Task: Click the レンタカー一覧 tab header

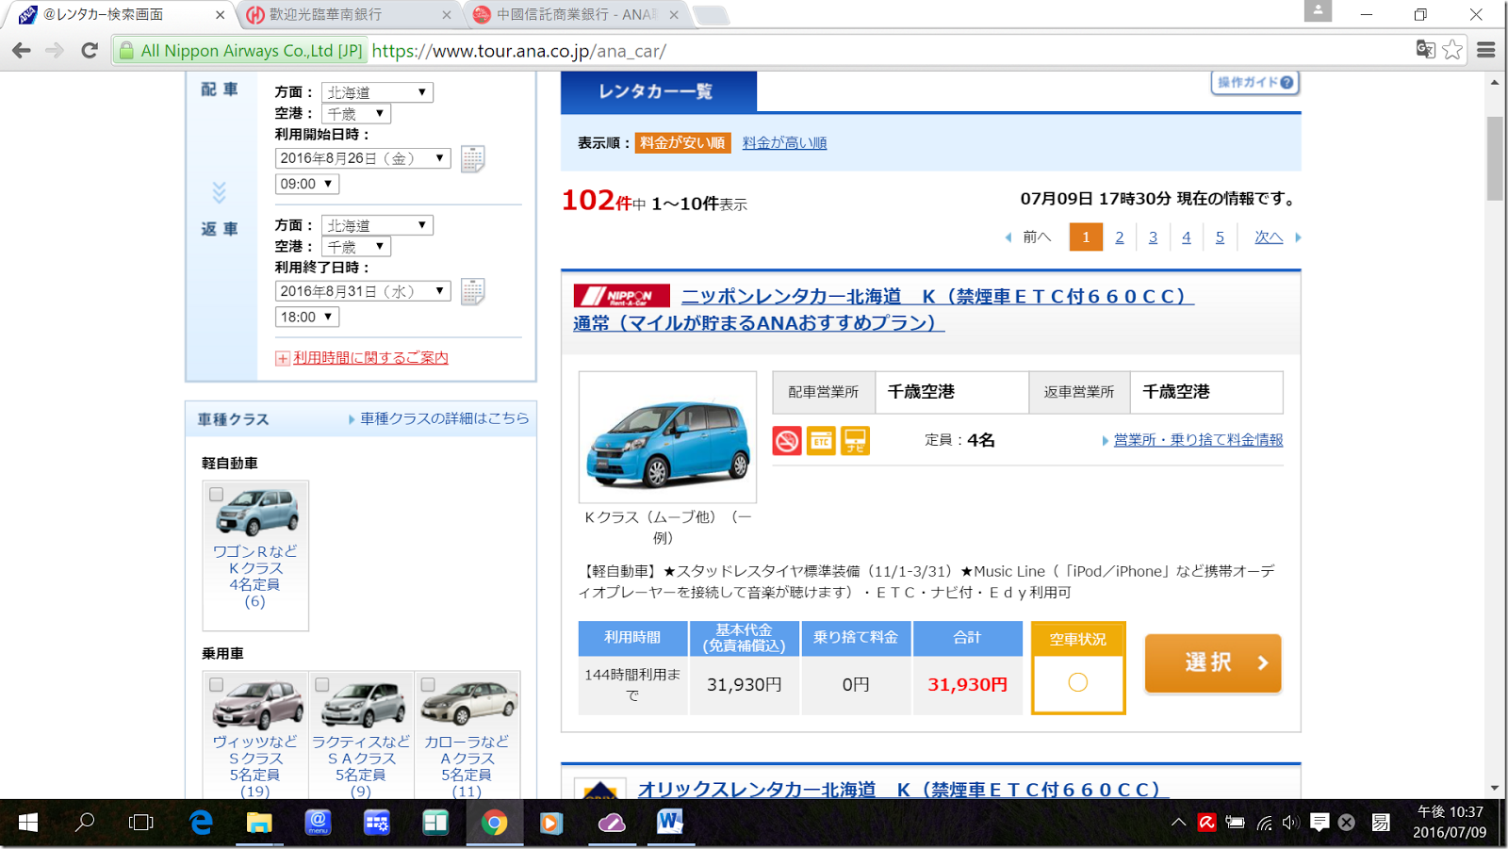Action: tap(658, 91)
